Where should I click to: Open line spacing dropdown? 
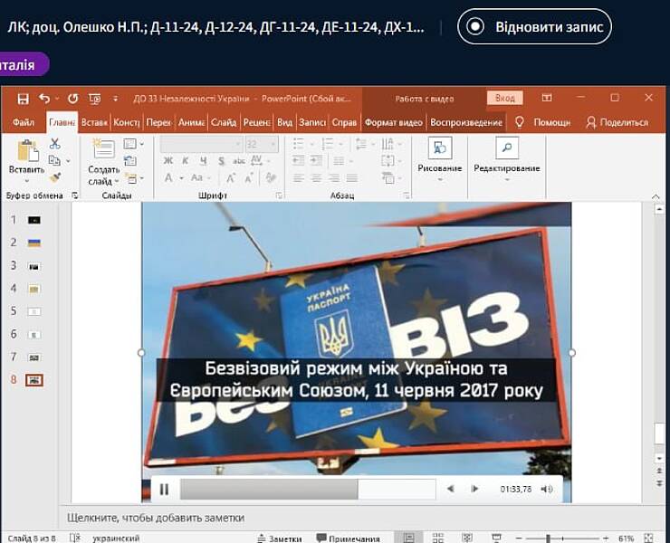pos(365,144)
